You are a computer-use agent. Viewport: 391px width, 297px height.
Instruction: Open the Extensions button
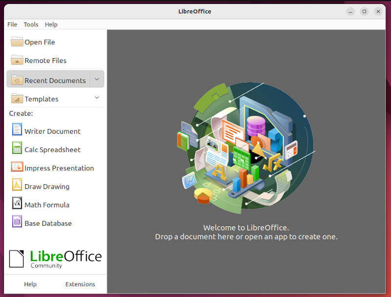(80, 284)
